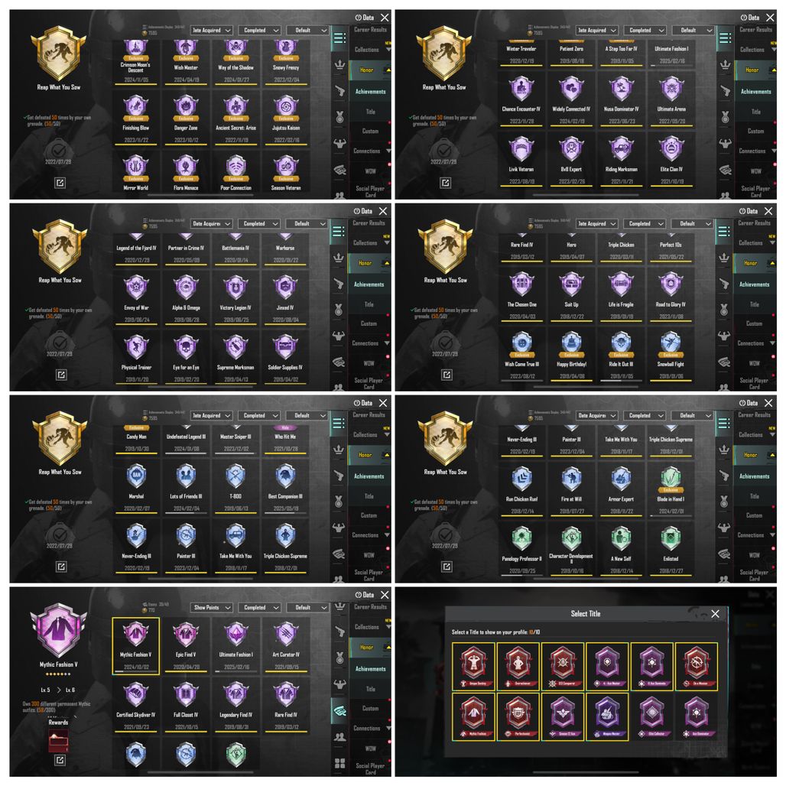Screen dimensions: 786x786
Task: Click the arrow between Lv. 5 and Lv. 6
Action: coord(59,690)
